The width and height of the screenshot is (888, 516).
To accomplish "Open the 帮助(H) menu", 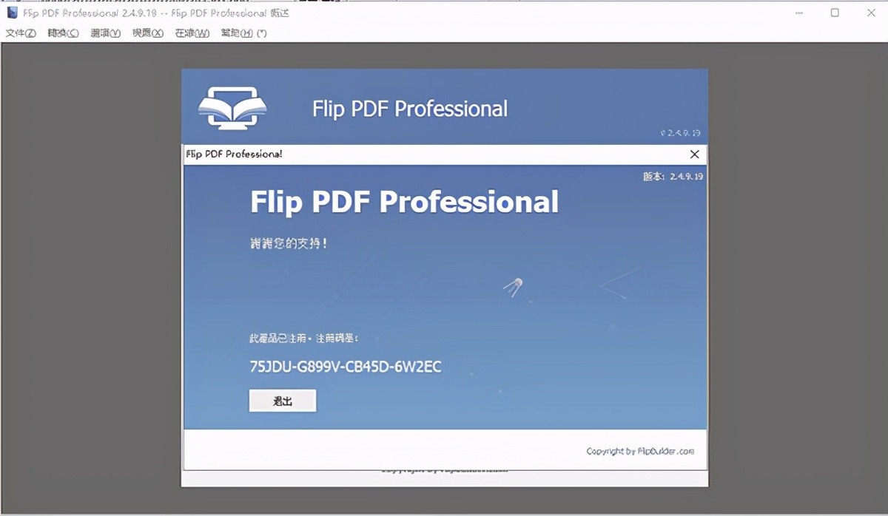I will pos(235,33).
